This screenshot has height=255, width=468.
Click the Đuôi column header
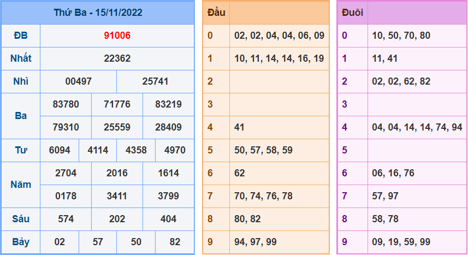[x=352, y=13]
